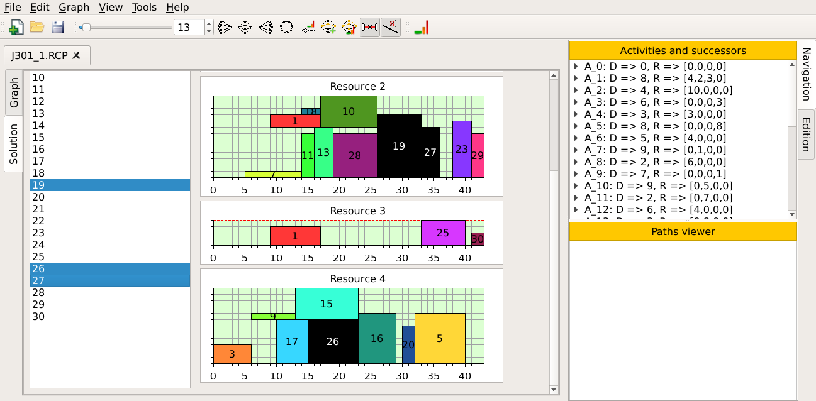Open the Graph menu

[74, 8]
